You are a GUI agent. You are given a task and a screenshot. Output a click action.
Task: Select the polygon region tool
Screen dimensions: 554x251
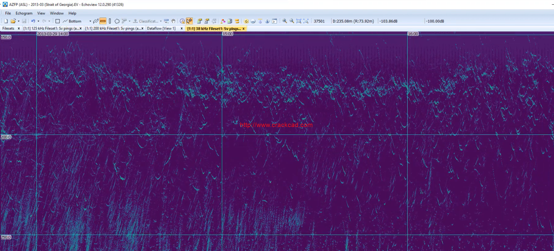(x=117, y=21)
